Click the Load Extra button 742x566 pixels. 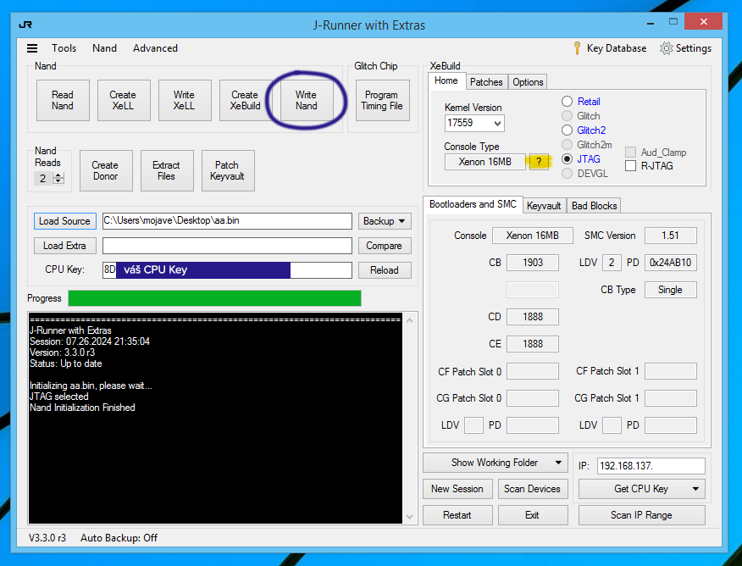tap(65, 246)
